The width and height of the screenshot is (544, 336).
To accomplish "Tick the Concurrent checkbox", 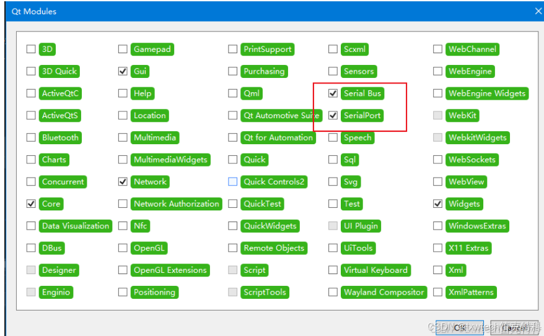I will [x=31, y=182].
